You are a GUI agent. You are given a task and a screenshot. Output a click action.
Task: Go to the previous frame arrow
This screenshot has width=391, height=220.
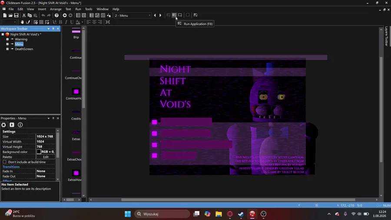point(155,16)
